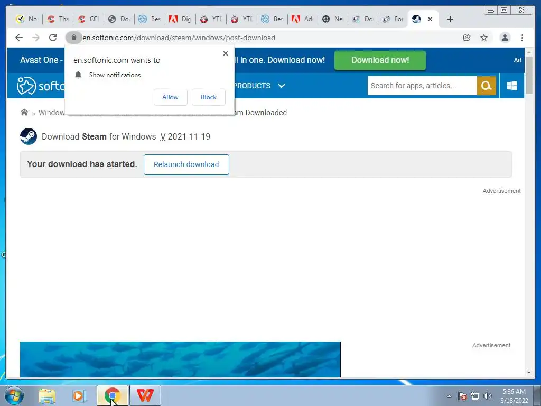The image size is (541, 406).
Task: Click the browser Forward arrow
Action: pyautogui.click(x=36, y=38)
